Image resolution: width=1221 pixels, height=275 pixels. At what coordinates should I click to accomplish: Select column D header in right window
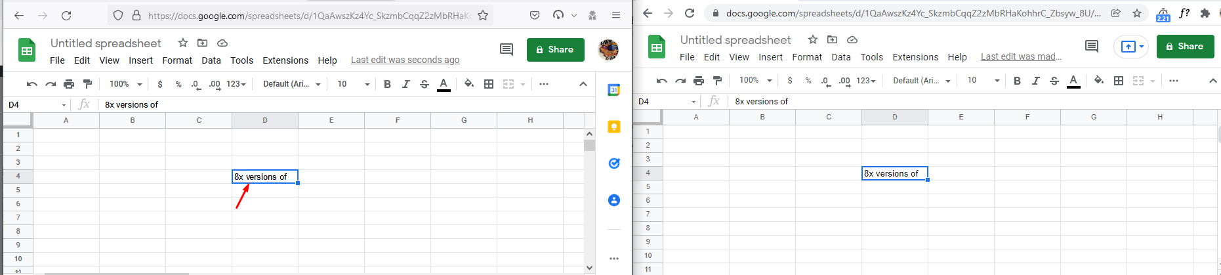(x=895, y=117)
